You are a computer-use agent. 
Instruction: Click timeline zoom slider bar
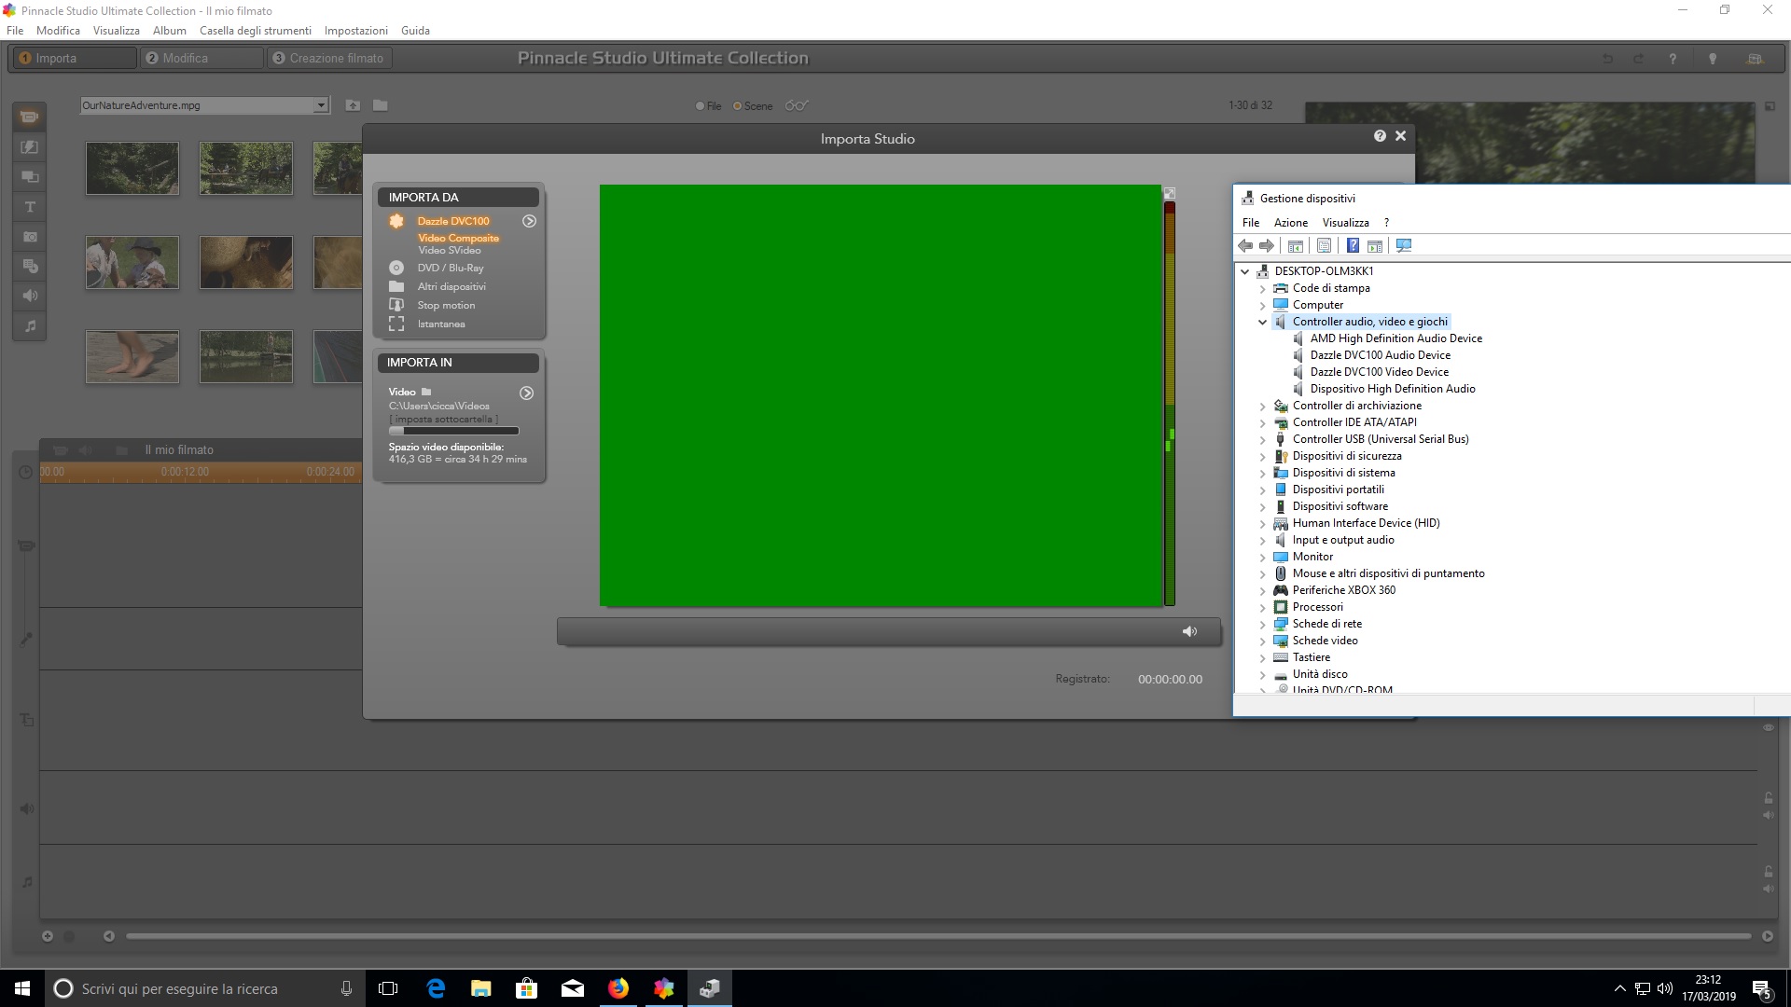tap(938, 935)
